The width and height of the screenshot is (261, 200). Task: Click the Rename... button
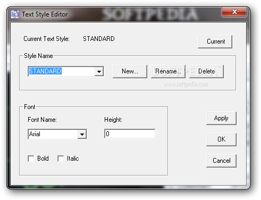click(x=168, y=71)
